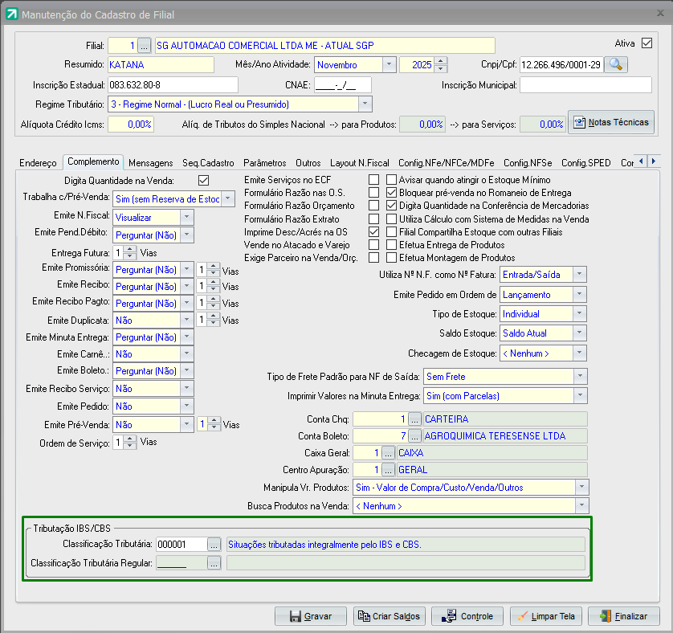The image size is (673, 633).
Task: Open Filial lookup ellipsis button
Action: 144,45
